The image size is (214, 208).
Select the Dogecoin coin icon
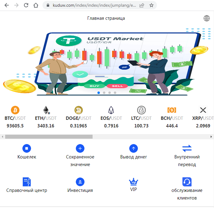tap(79, 110)
